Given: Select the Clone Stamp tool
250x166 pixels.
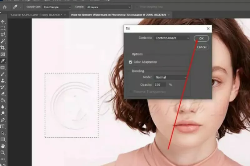Looking at the screenshot, I should click(x=3, y=81).
